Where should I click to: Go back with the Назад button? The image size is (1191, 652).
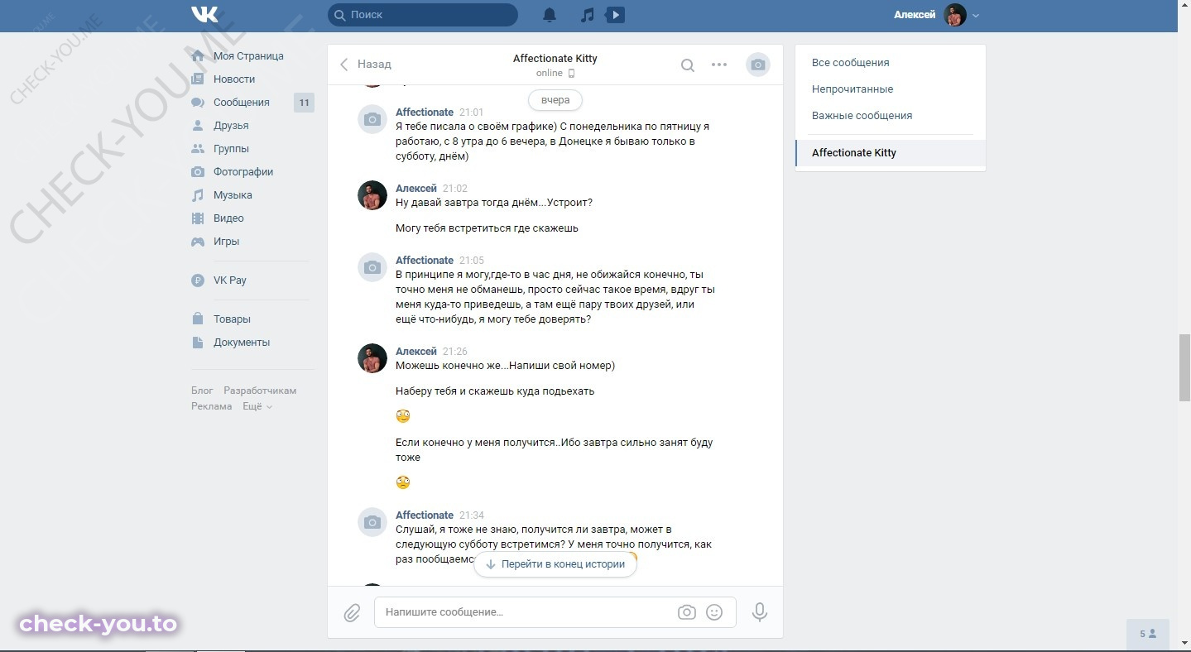click(x=365, y=64)
